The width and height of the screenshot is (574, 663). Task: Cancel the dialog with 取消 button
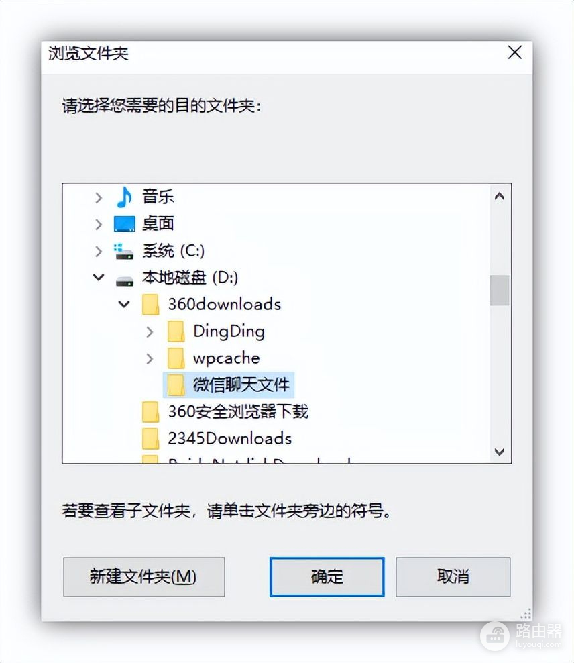click(453, 576)
